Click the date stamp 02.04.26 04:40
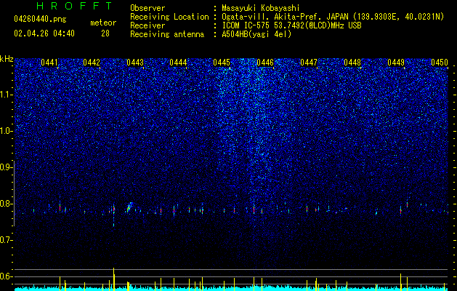Viewport: 457px width, 291px height. (x=44, y=33)
